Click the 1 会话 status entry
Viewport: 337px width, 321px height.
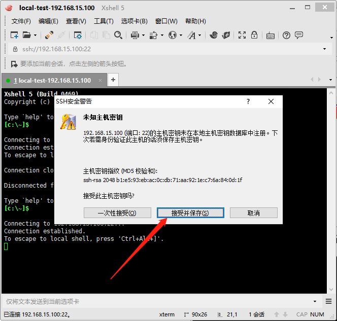(x=257, y=314)
